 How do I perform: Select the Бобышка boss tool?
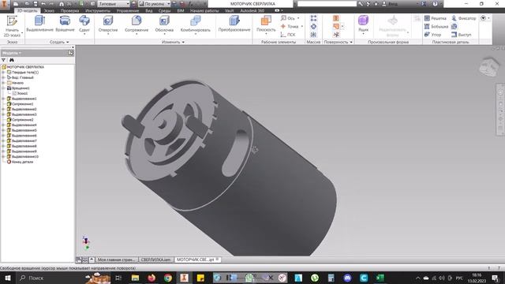(436, 26)
